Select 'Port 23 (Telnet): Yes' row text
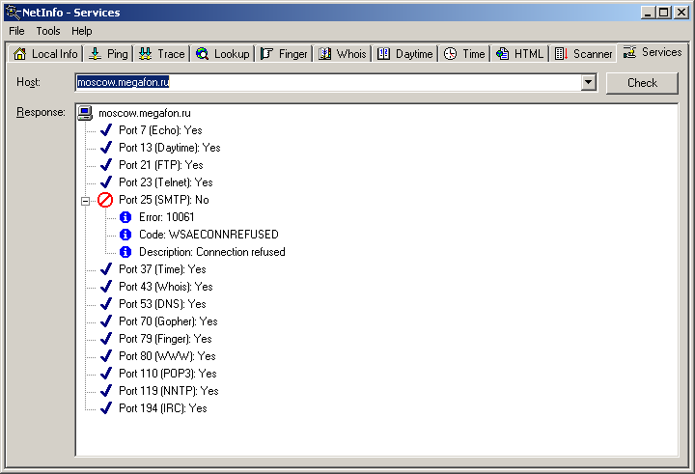This screenshot has height=474, width=695. pyautogui.click(x=166, y=182)
